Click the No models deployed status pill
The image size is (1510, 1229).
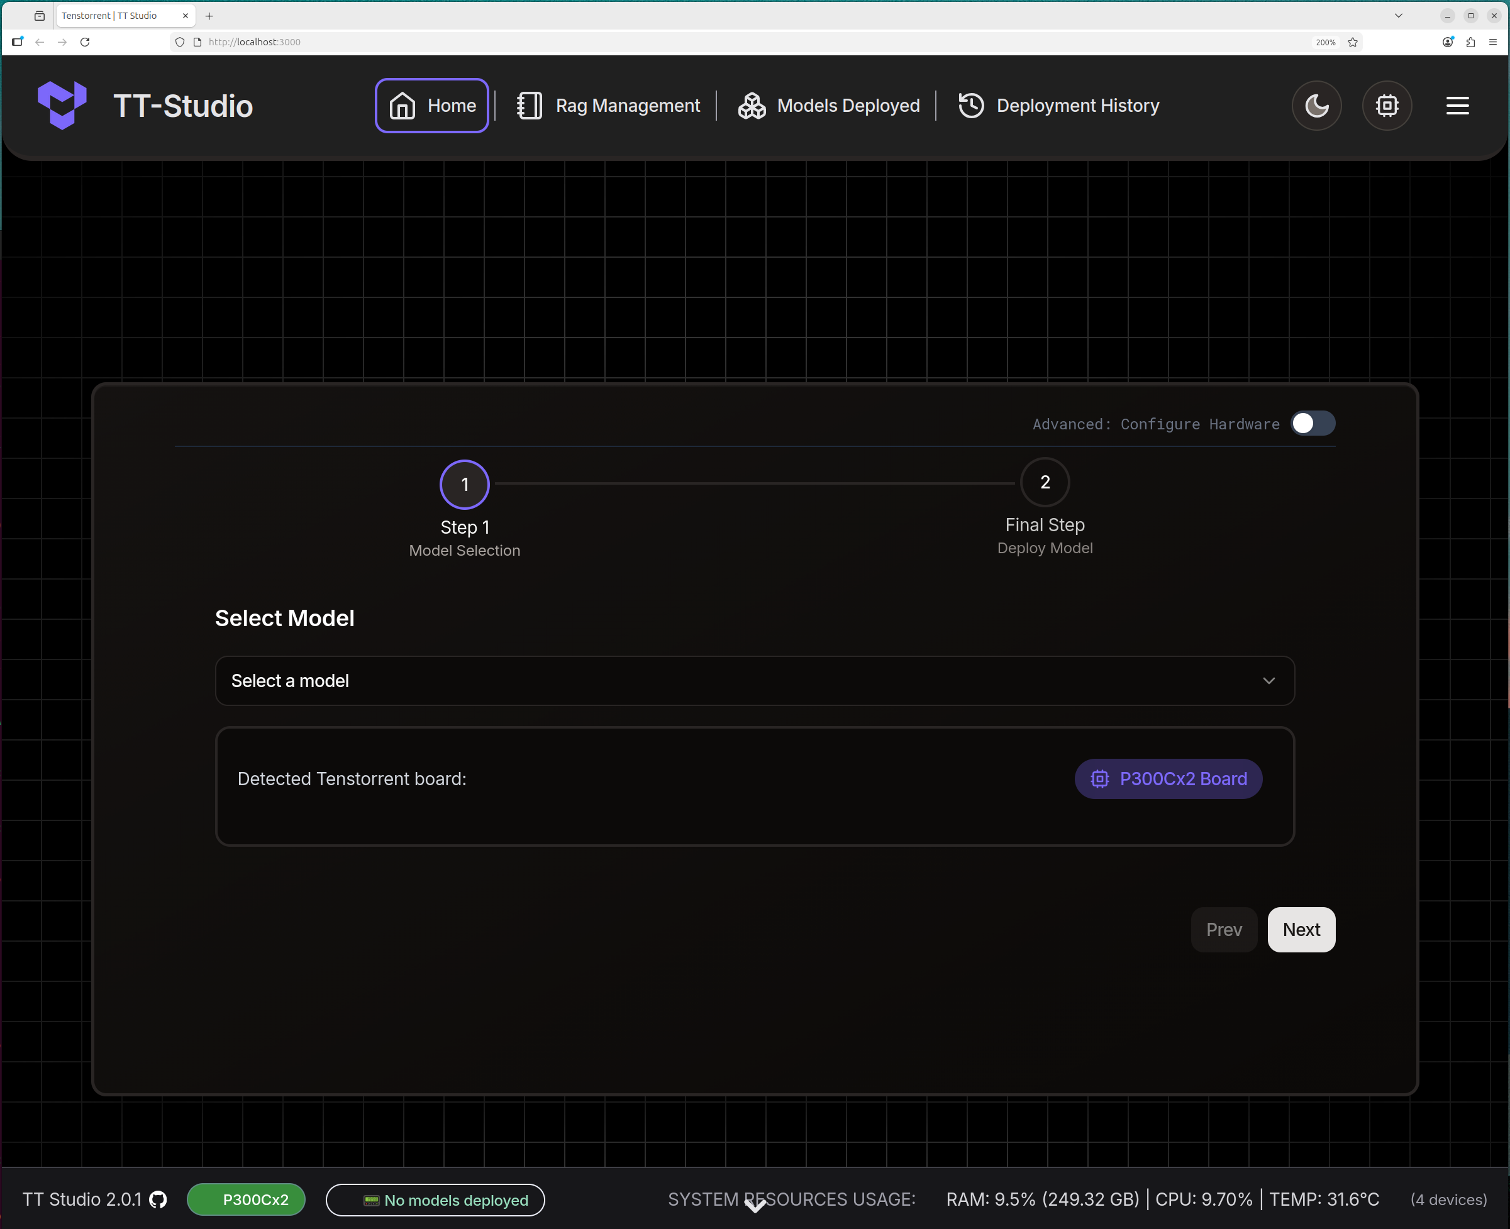[435, 1200]
